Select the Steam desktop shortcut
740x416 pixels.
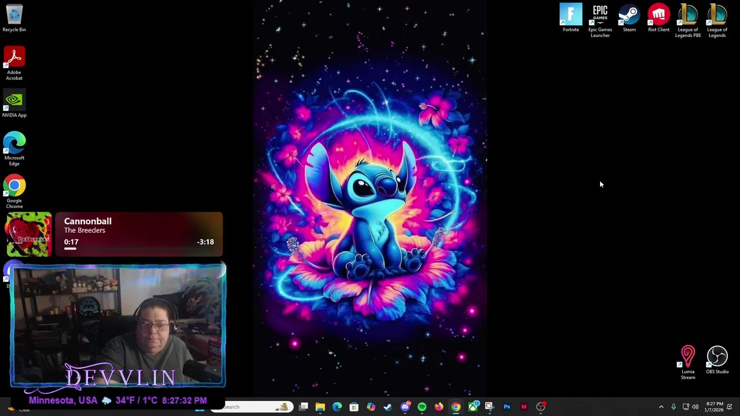coord(629,18)
